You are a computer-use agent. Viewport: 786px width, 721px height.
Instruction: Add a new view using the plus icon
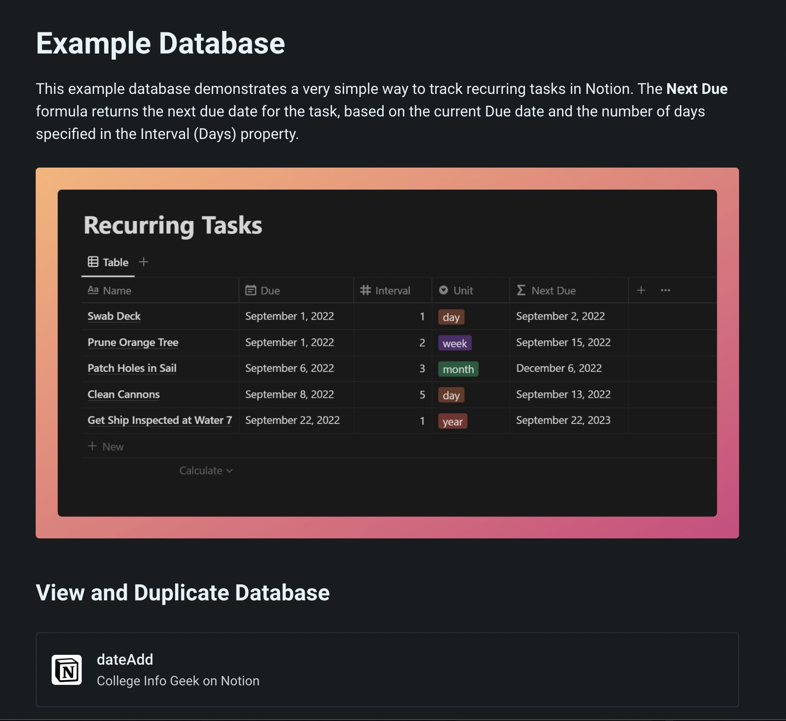pyautogui.click(x=144, y=262)
